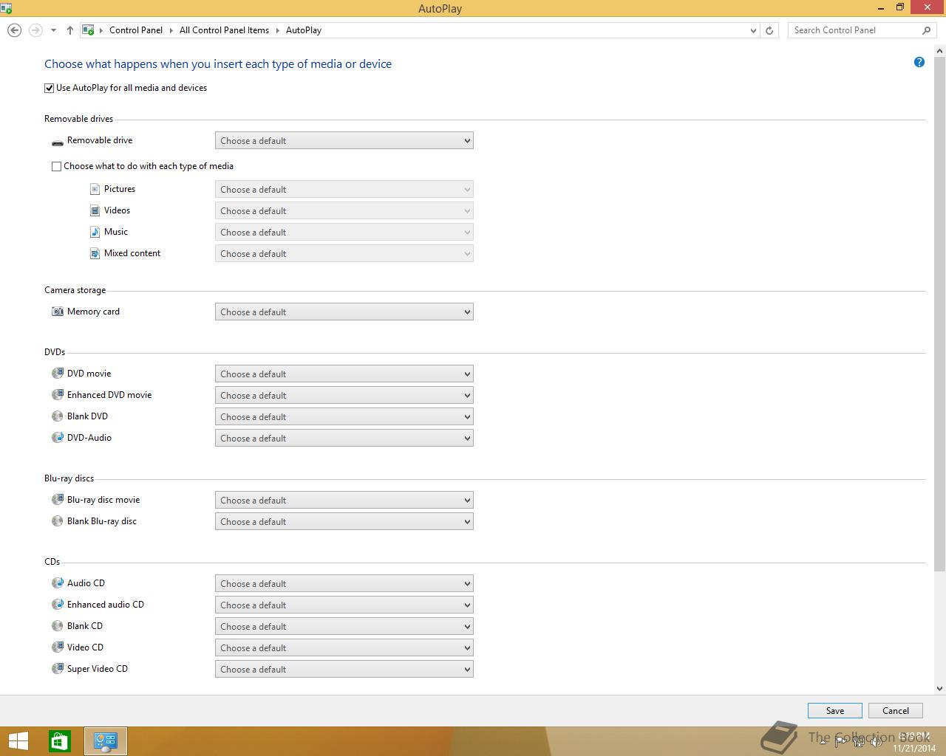The width and height of the screenshot is (946, 756).
Task: Click the Mixed content icon
Action: 95,253
